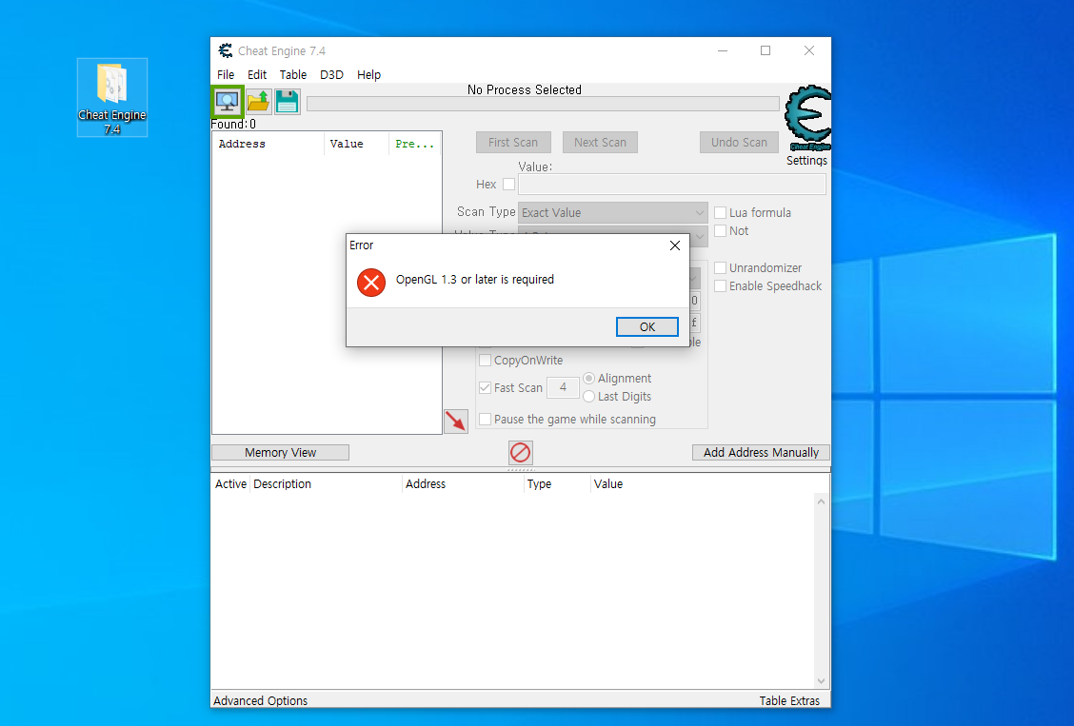Click the Previous column header
Image resolution: width=1074 pixels, height=726 pixels.
[x=414, y=144]
